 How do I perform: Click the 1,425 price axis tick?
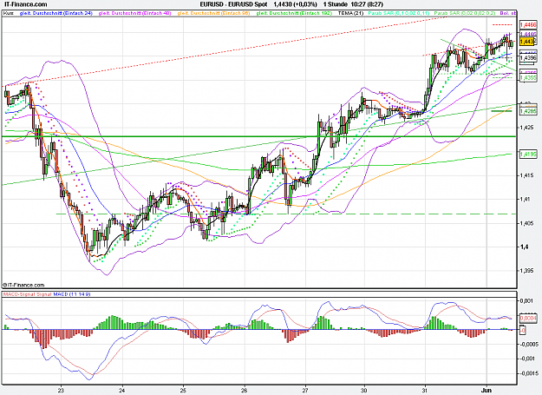pyautogui.click(x=526, y=128)
